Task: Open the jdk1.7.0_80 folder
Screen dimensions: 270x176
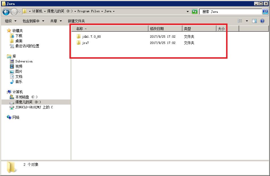Action: pyautogui.click(x=91, y=36)
